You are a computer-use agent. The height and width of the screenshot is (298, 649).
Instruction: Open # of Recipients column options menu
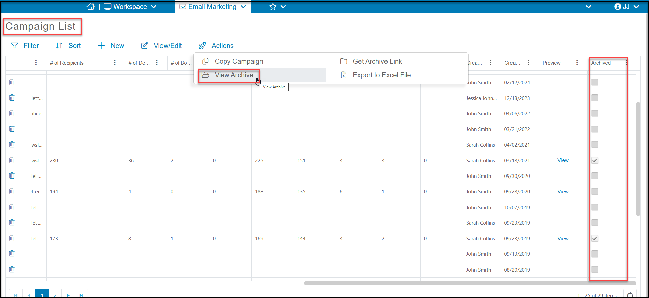(x=115, y=63)
